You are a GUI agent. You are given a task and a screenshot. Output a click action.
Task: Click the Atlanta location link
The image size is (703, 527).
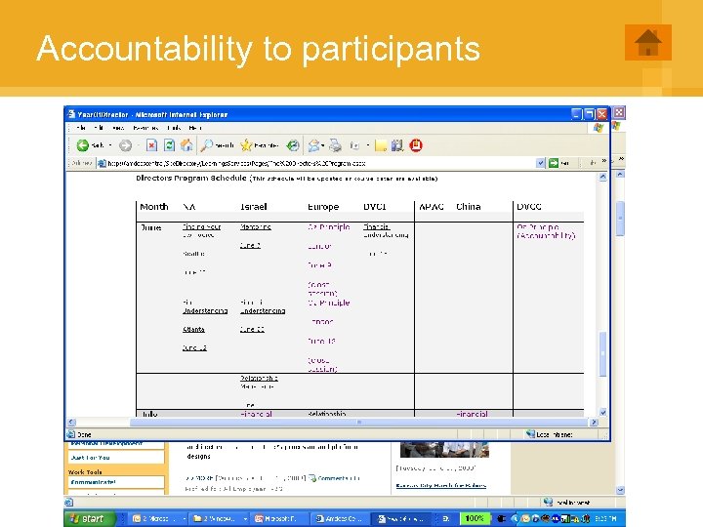coord(193,330)
